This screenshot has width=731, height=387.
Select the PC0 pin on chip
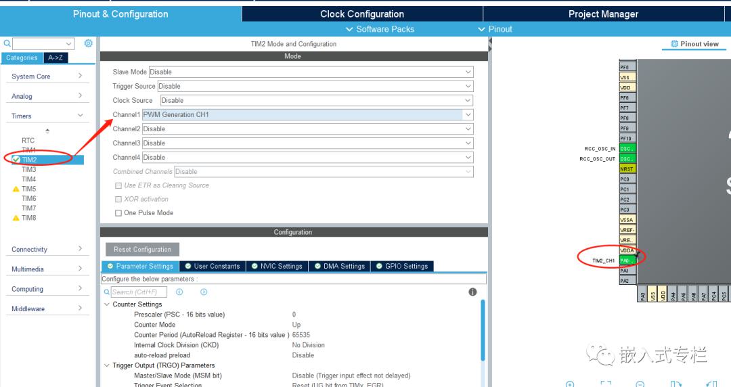627,179
